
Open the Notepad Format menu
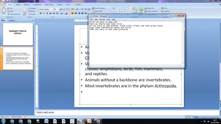click(102, 20)
